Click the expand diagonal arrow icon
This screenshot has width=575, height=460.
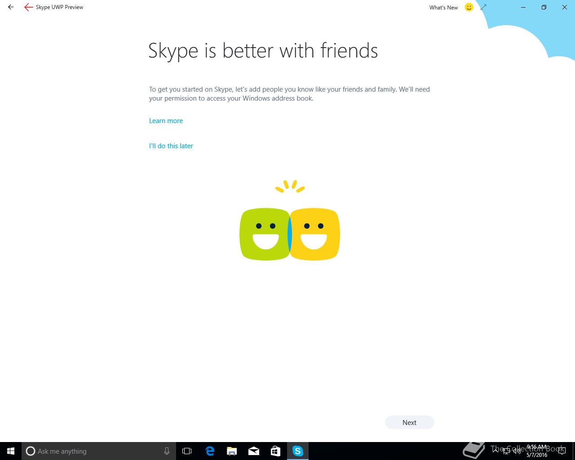click(483, 7)
